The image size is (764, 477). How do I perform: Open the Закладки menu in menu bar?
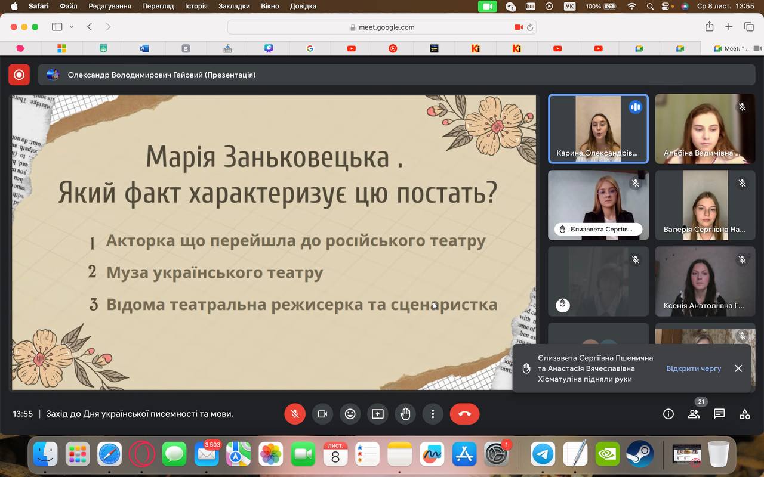[x=234, y=6]
